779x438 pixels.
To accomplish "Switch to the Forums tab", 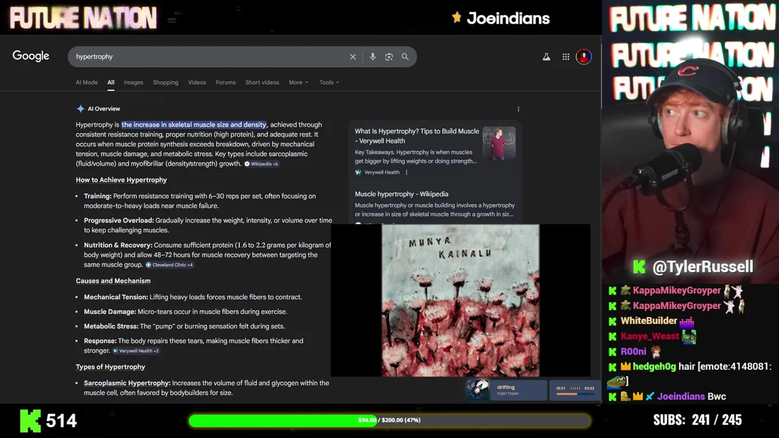I will pos(226,82).
